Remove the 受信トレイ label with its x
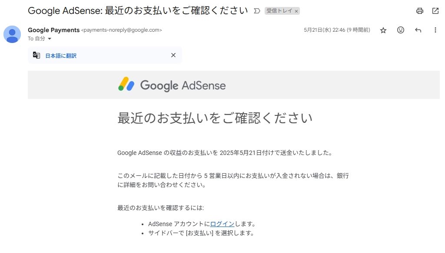The image size is (445, 253). point(296,11)
